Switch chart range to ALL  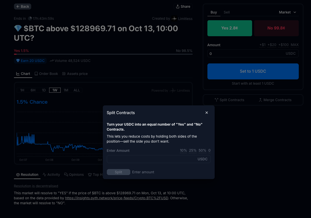click(77, 90)
